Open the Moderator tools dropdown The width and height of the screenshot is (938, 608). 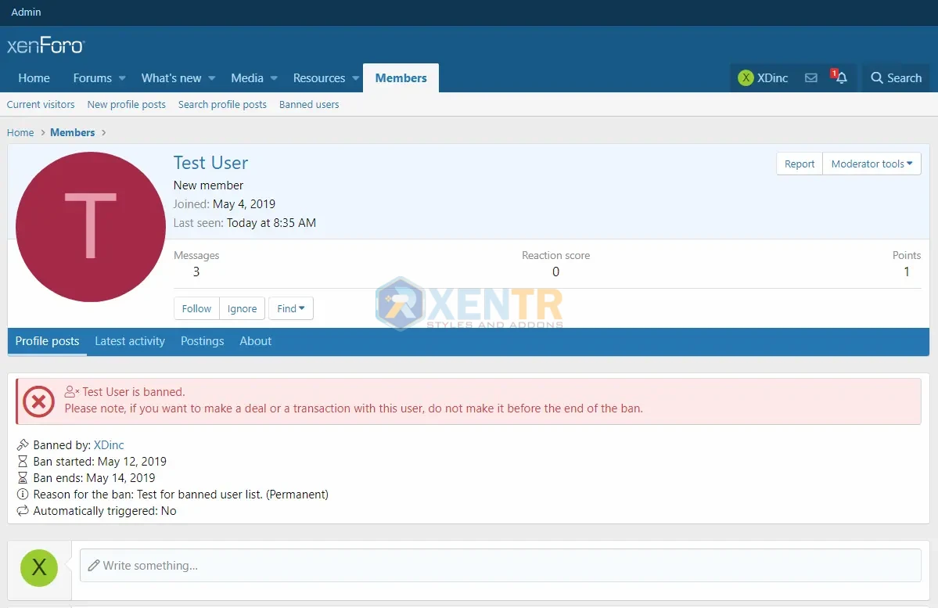click(x=872, y=164)
